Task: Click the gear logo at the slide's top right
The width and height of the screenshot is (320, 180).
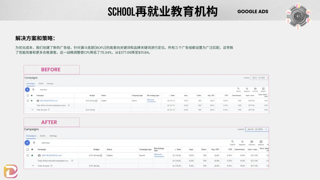Action: click(x=299, y=16)
